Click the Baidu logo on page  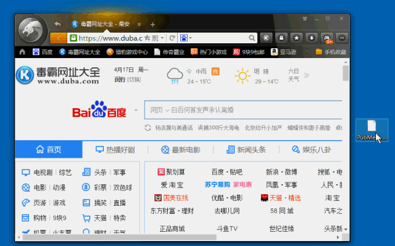99,109
